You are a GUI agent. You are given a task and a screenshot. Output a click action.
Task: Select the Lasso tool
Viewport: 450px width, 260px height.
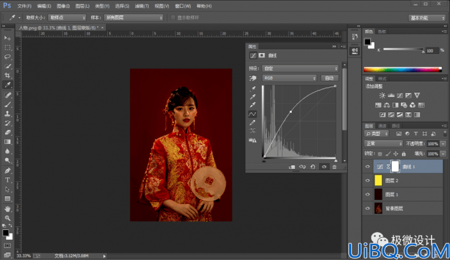8,57
